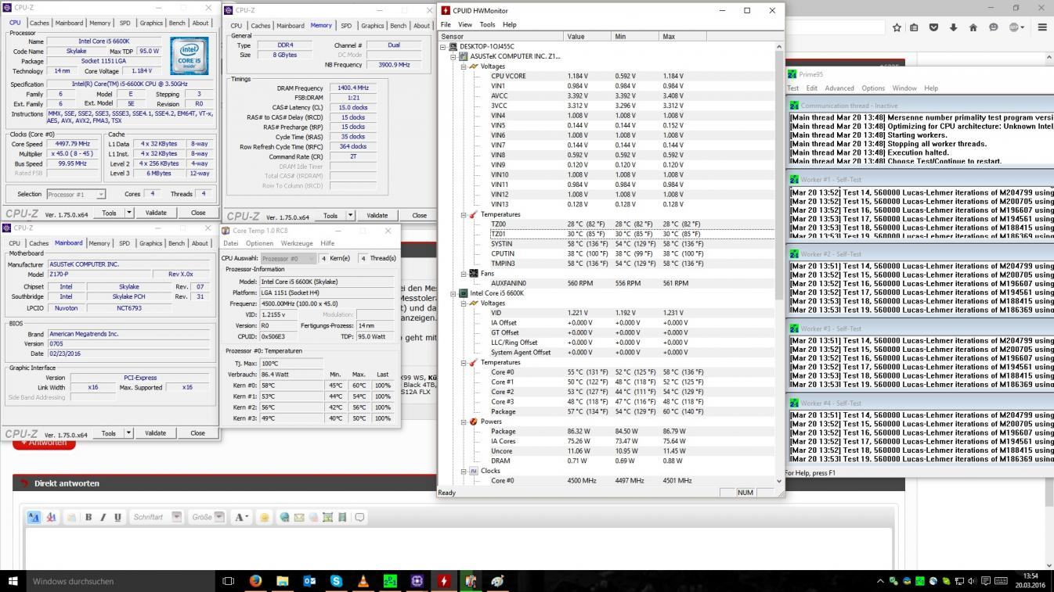Screen dimensions: 1054x592
Task: Open SPD tab in CPU-Z Memory window
Action: coord(346,26)
